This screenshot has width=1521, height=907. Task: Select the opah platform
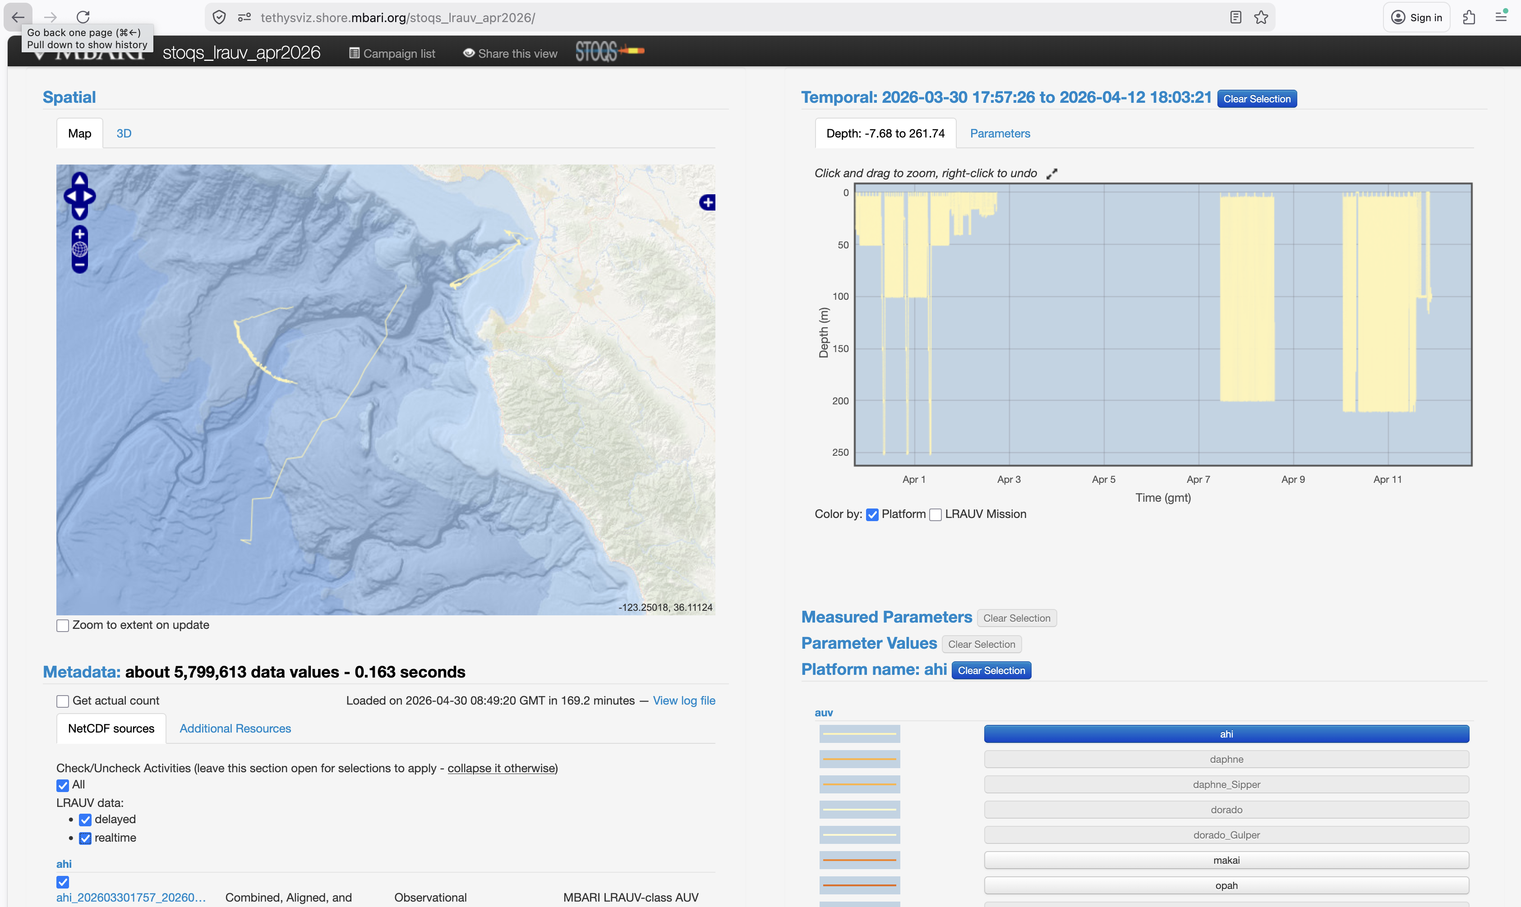click(x=1226, y=886)
